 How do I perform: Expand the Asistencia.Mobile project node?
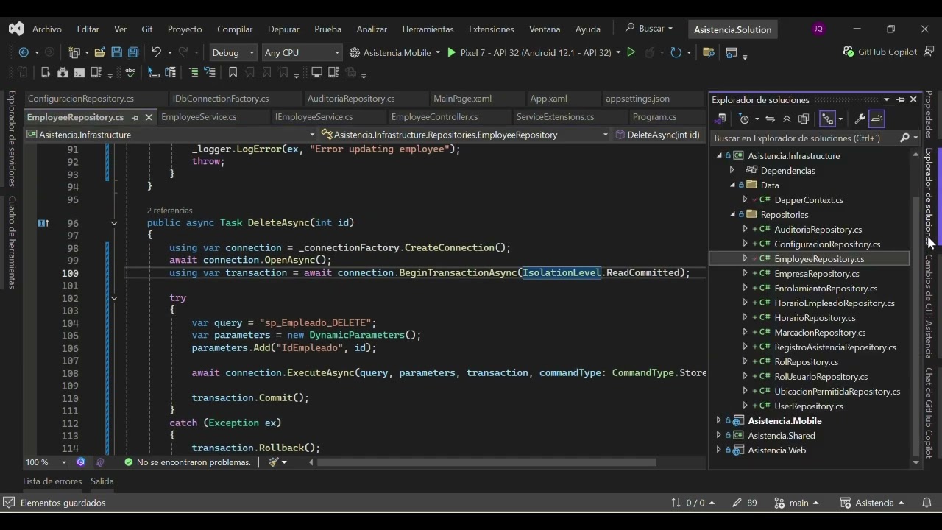(719, 420)
